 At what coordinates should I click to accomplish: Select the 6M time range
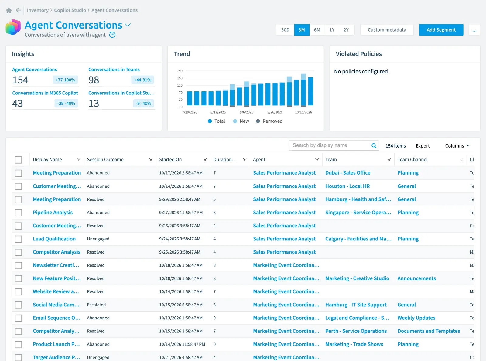(x=317, y=30)
